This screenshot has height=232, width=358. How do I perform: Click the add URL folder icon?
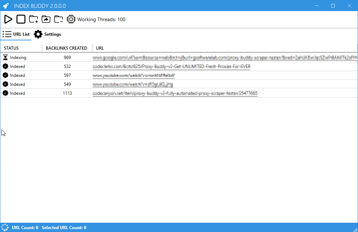pyautogui.click(x=34, y=19)
